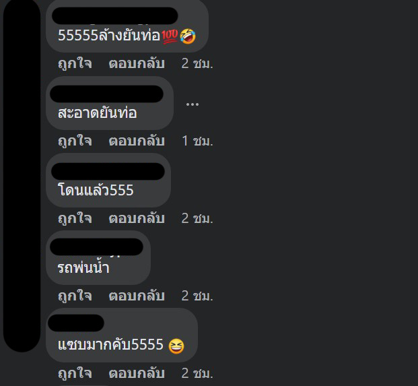Image resolution: width=418 pixels, height=386 pixels.
Task: Click the grinning squint emoji after แซบมากคับ5555
Action: 176,346
